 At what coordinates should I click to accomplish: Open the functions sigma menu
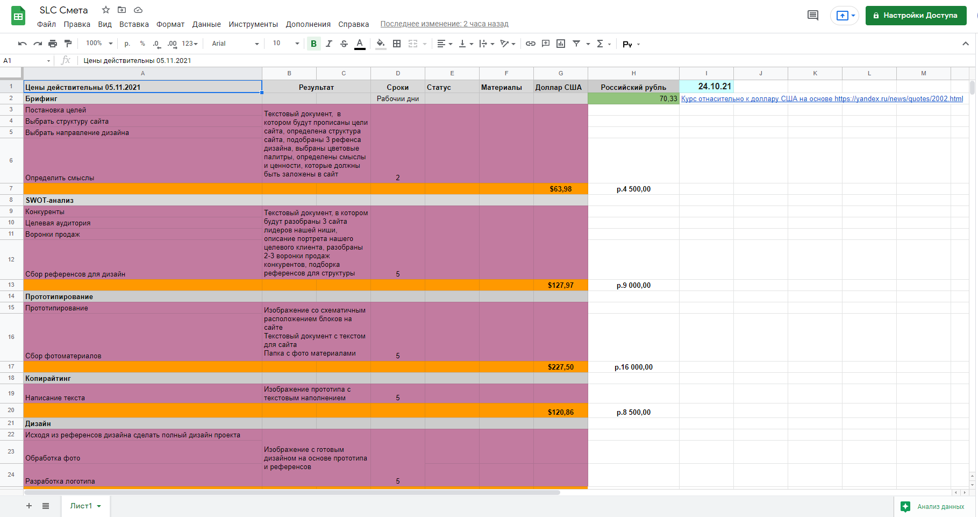point(604,44)
